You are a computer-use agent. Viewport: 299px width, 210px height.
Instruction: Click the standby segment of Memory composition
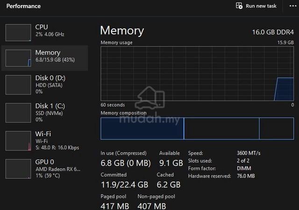point(221,128)
